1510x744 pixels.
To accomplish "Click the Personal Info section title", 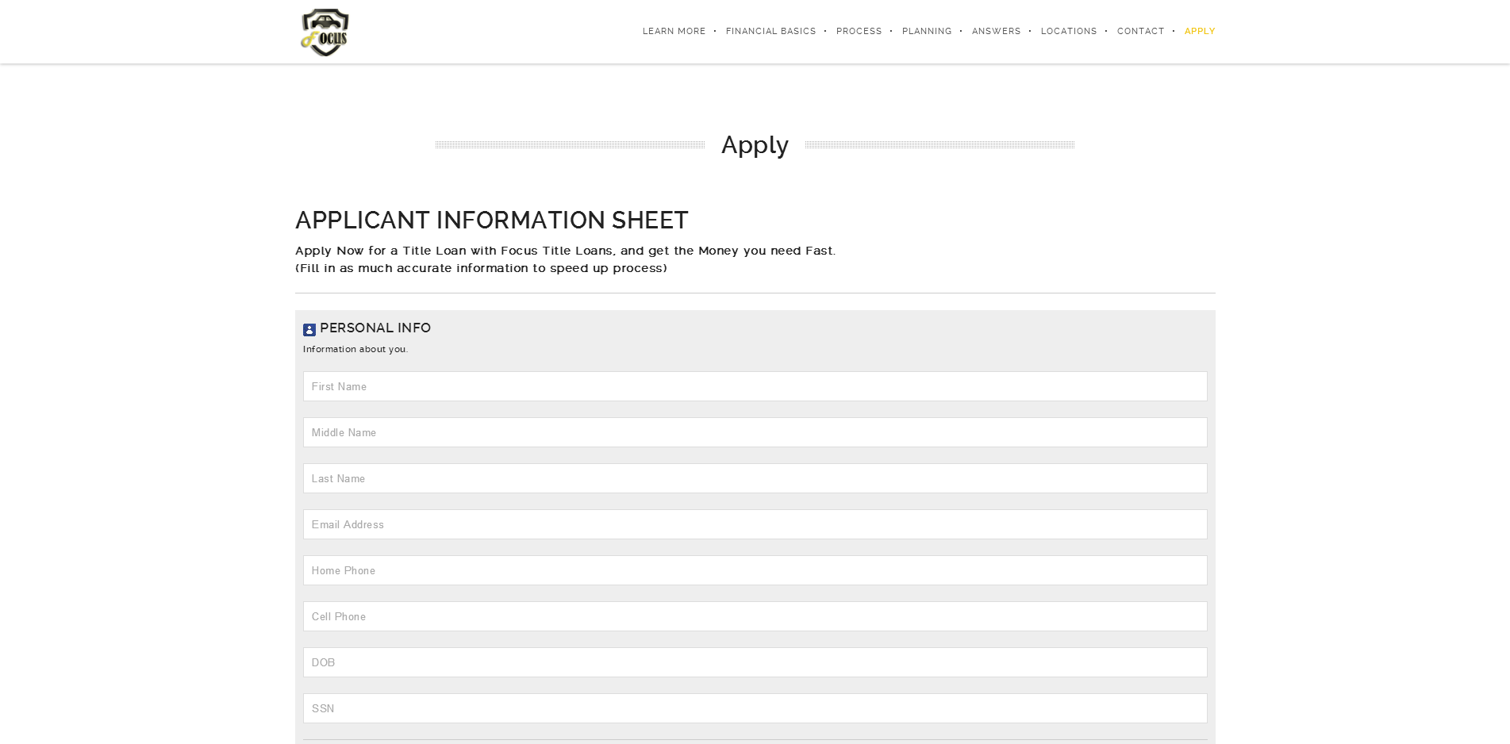I will point(375,328).
